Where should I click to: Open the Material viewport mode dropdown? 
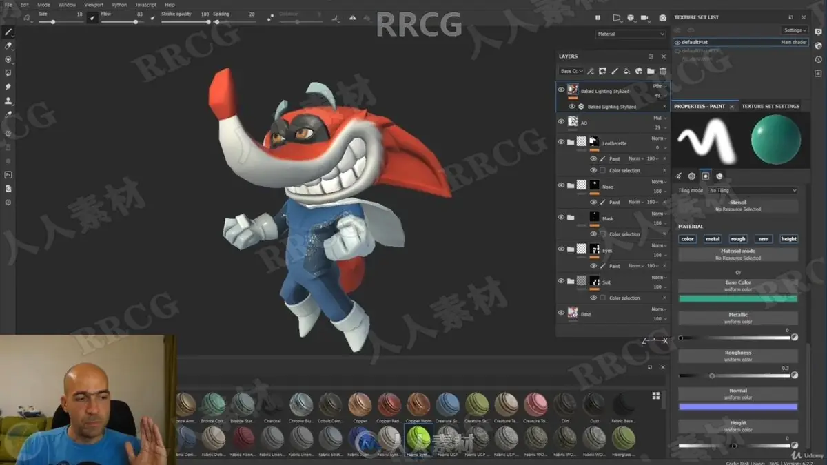pyautogui.click(x=631, y=34)
